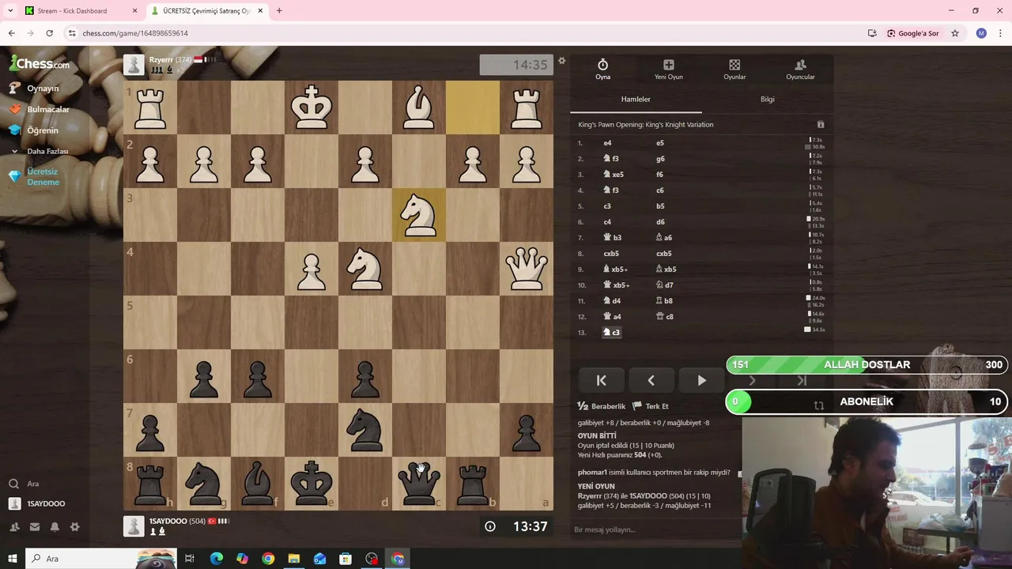Open the browser tab list dropdown arrow
The width and height of the screenshot is (1012, 569).
(x=10, y=11)
